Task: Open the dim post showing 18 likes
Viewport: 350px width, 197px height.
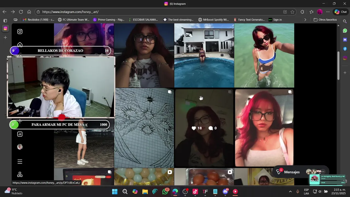Action: coord(204,128)
